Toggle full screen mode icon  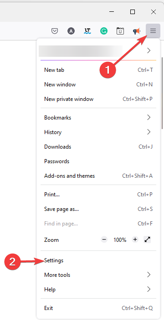click(147, 240)
